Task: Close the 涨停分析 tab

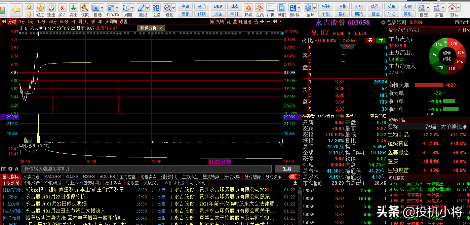Action: point(161,28)
